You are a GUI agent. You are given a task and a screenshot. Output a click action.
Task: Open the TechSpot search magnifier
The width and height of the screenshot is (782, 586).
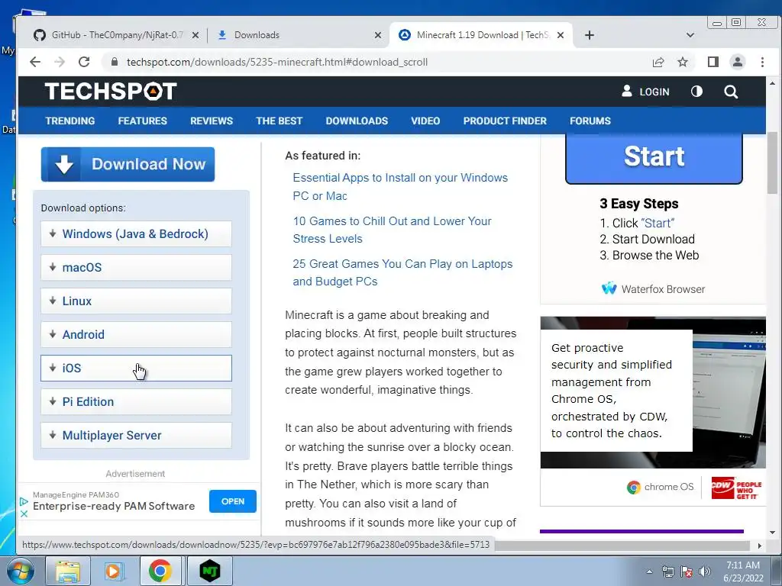731,92
